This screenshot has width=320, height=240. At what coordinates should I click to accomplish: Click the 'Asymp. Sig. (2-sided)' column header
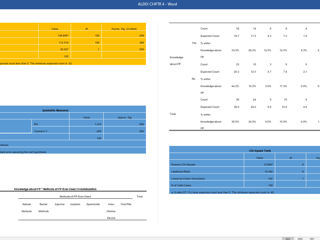(124, 29)
